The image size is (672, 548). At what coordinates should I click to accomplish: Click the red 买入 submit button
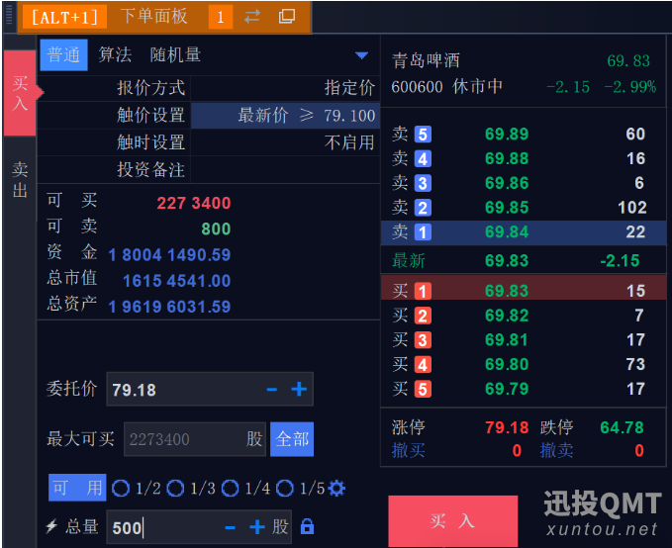tap(452, 521)
